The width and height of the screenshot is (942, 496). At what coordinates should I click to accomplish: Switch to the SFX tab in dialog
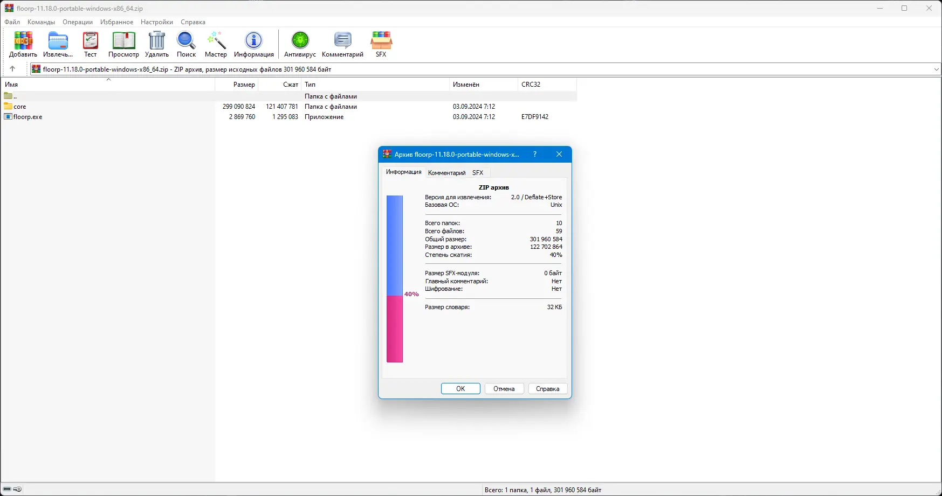[x=478, y=172]
